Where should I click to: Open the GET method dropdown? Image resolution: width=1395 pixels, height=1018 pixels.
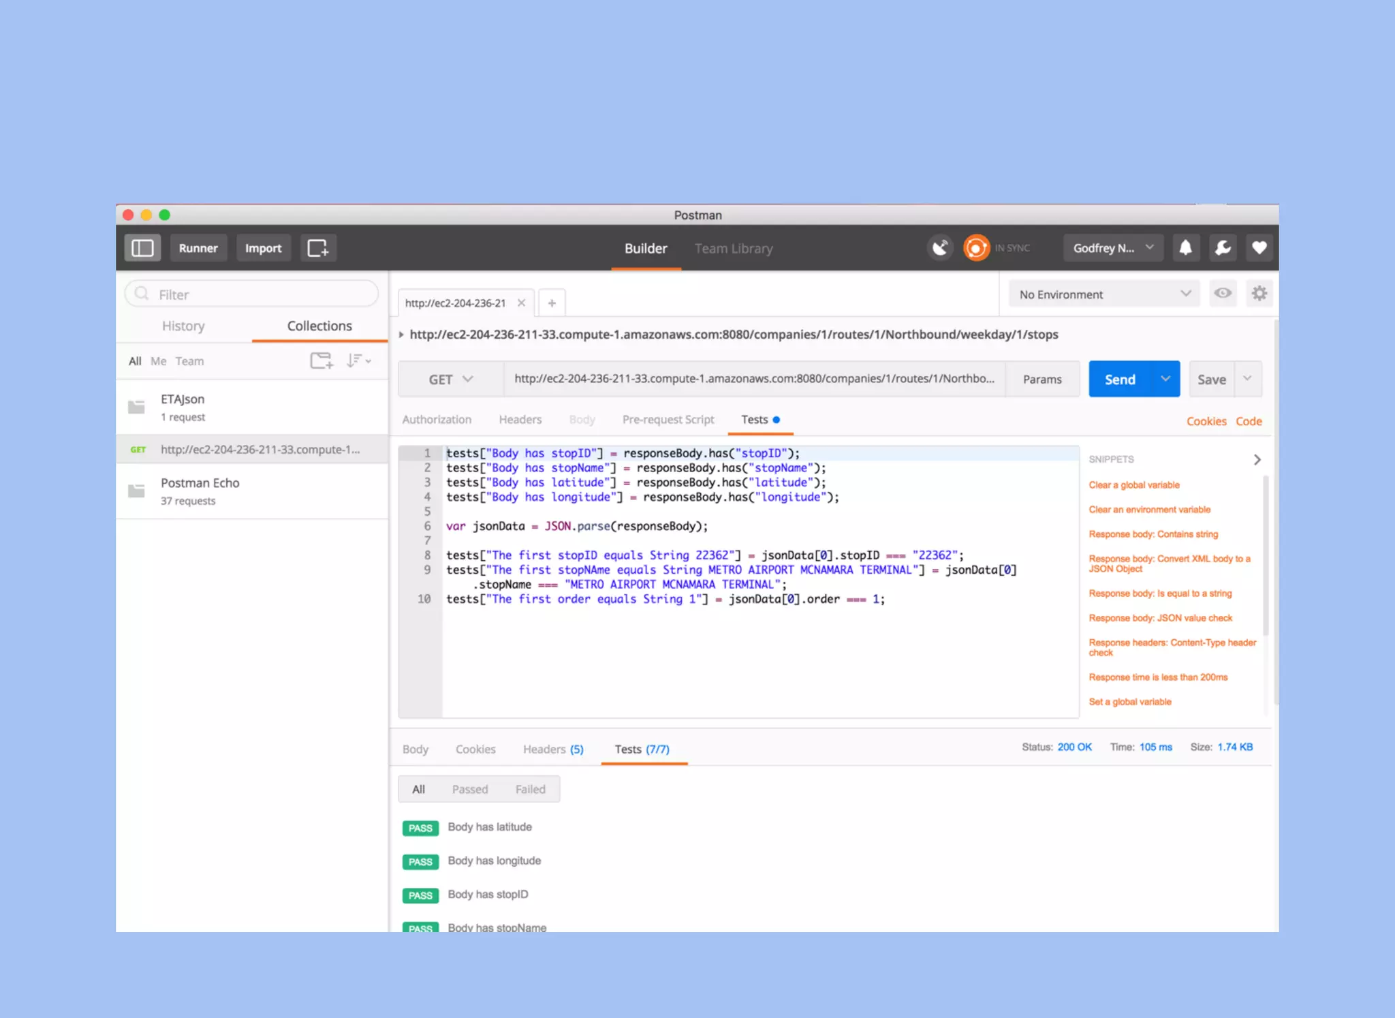[x=450, y=380]
